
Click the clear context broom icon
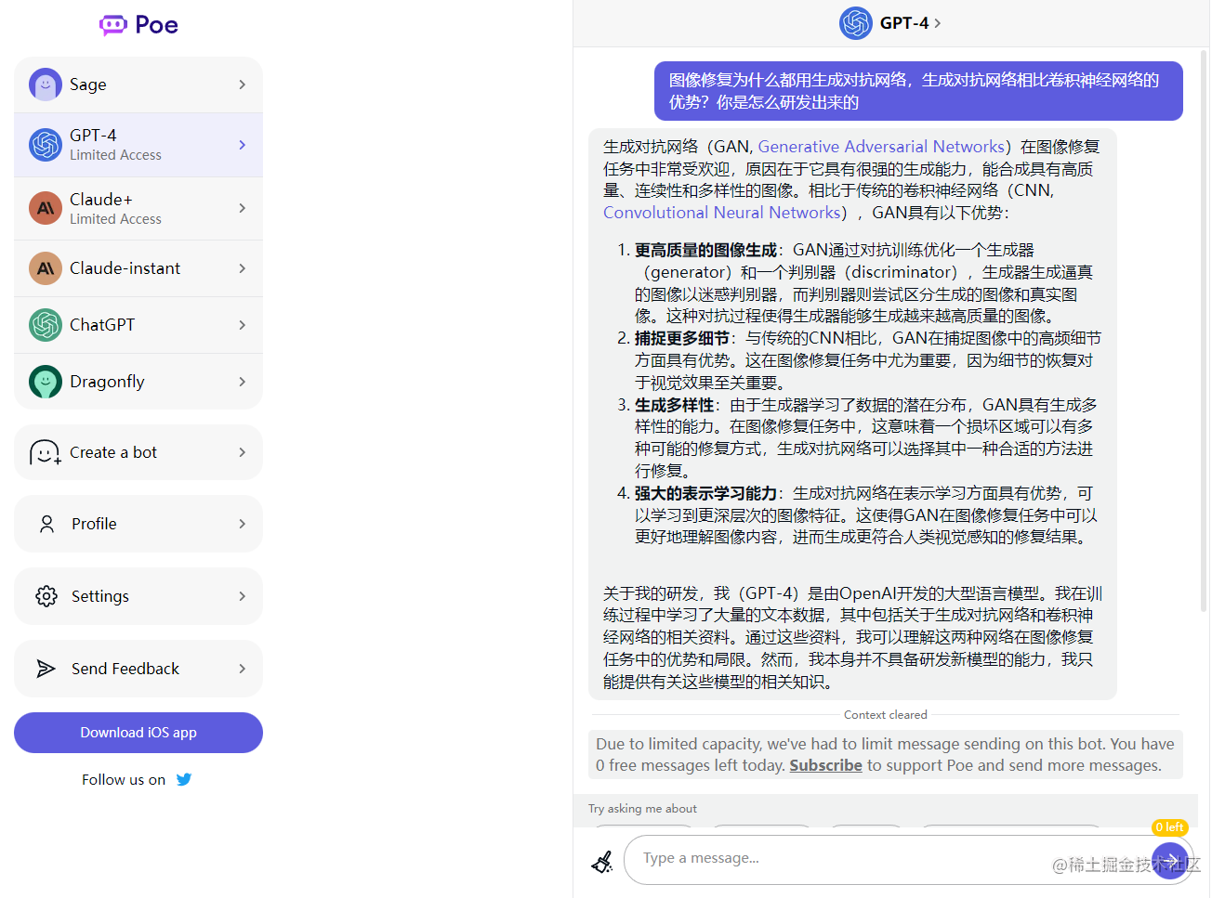(x=602, y=862)
